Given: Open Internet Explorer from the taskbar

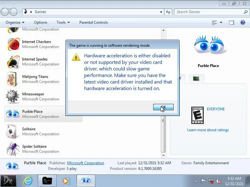Looking at the screenshot, I should (x=28, y=181).
